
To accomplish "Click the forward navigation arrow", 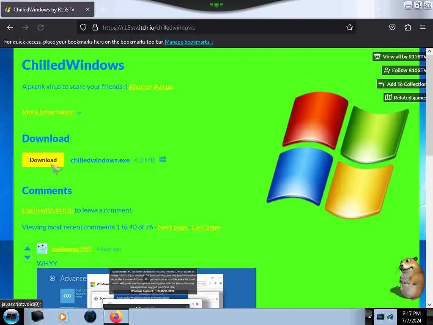I will click(x=25, y=28).
